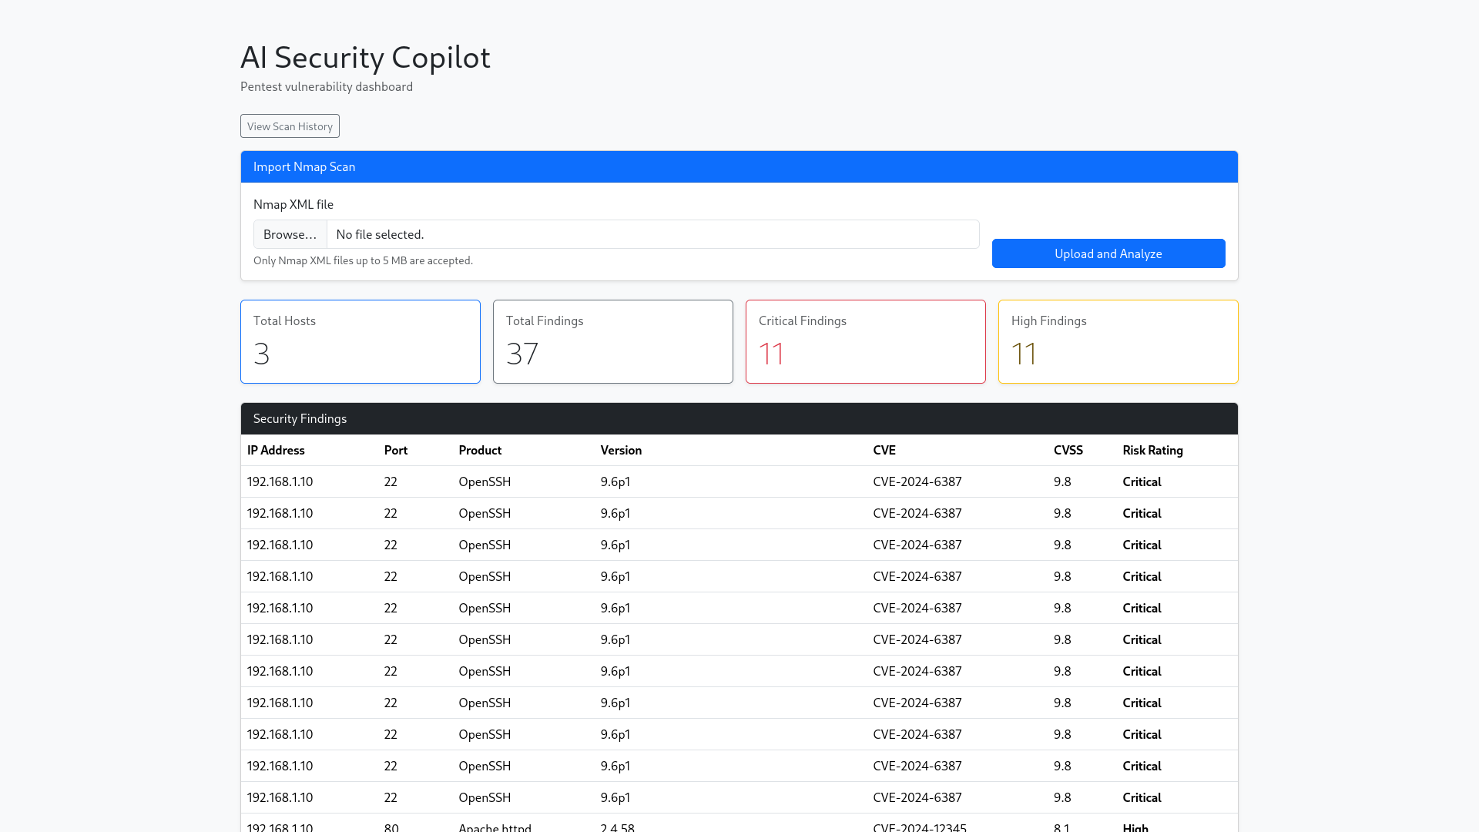Click the 2.4.58 version cell

coord(618,827)
